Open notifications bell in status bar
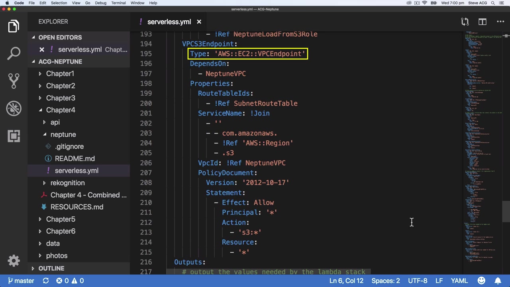The image size is (510, 287). tap(498, 281)
